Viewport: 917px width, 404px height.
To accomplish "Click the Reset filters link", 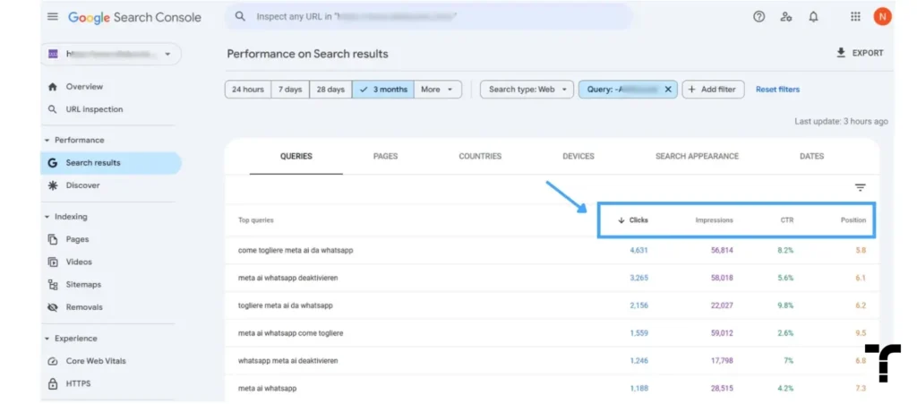I will (777, 90).
